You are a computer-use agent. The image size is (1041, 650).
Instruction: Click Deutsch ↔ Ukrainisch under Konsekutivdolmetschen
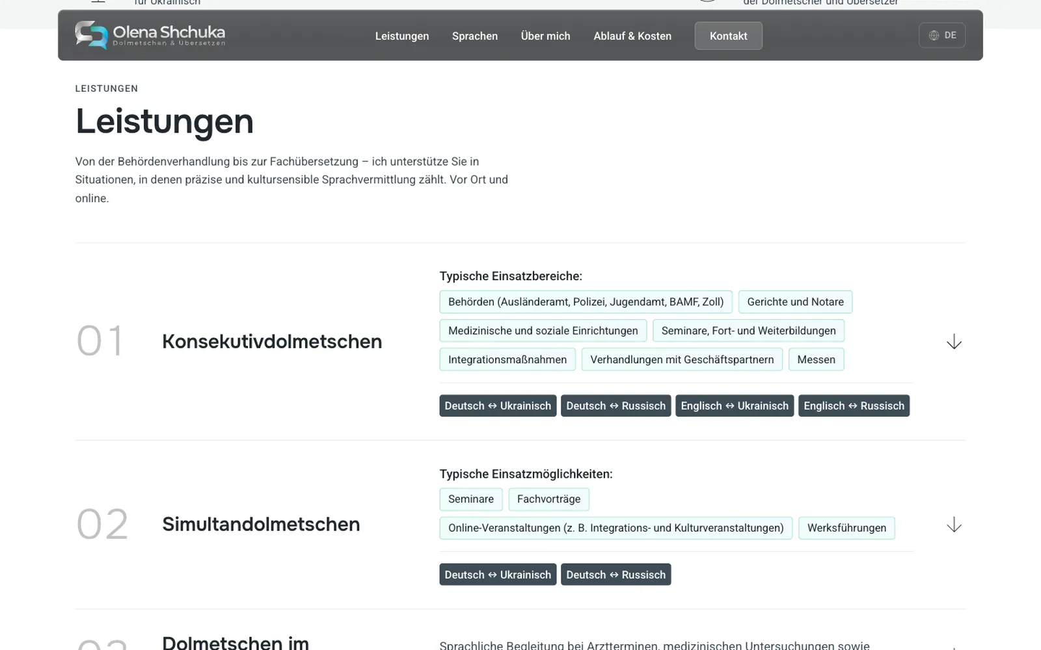pos(498,406)
